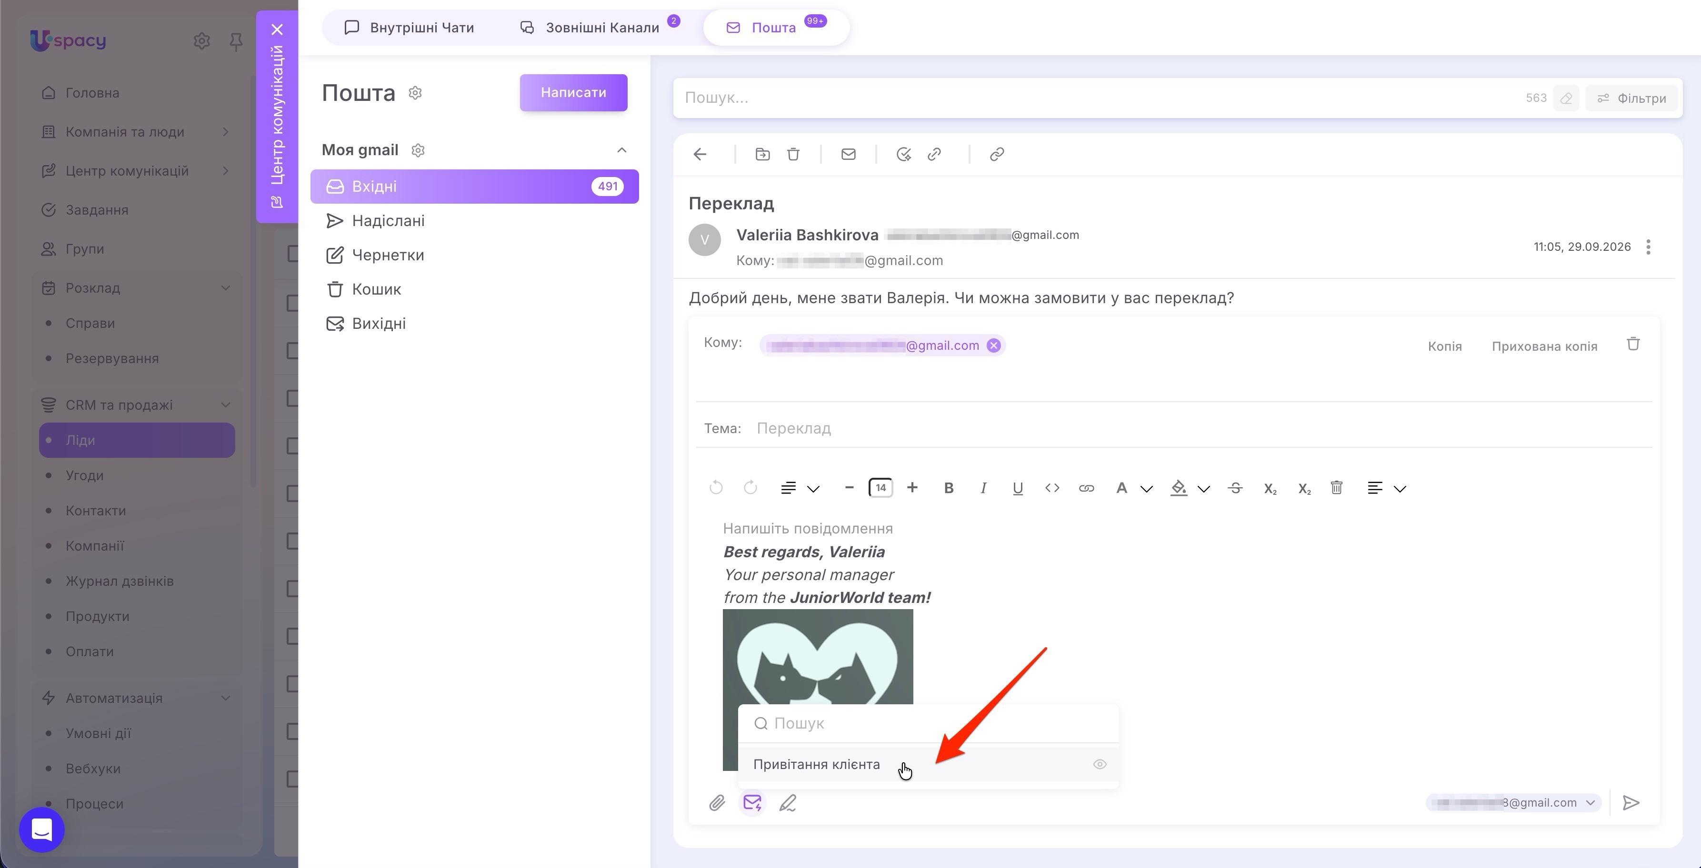Image resolution: width=1701 pixels, height=868 pixels.
Task: Click the attach file paperclip icon
Action: click(x=717, y=803)
